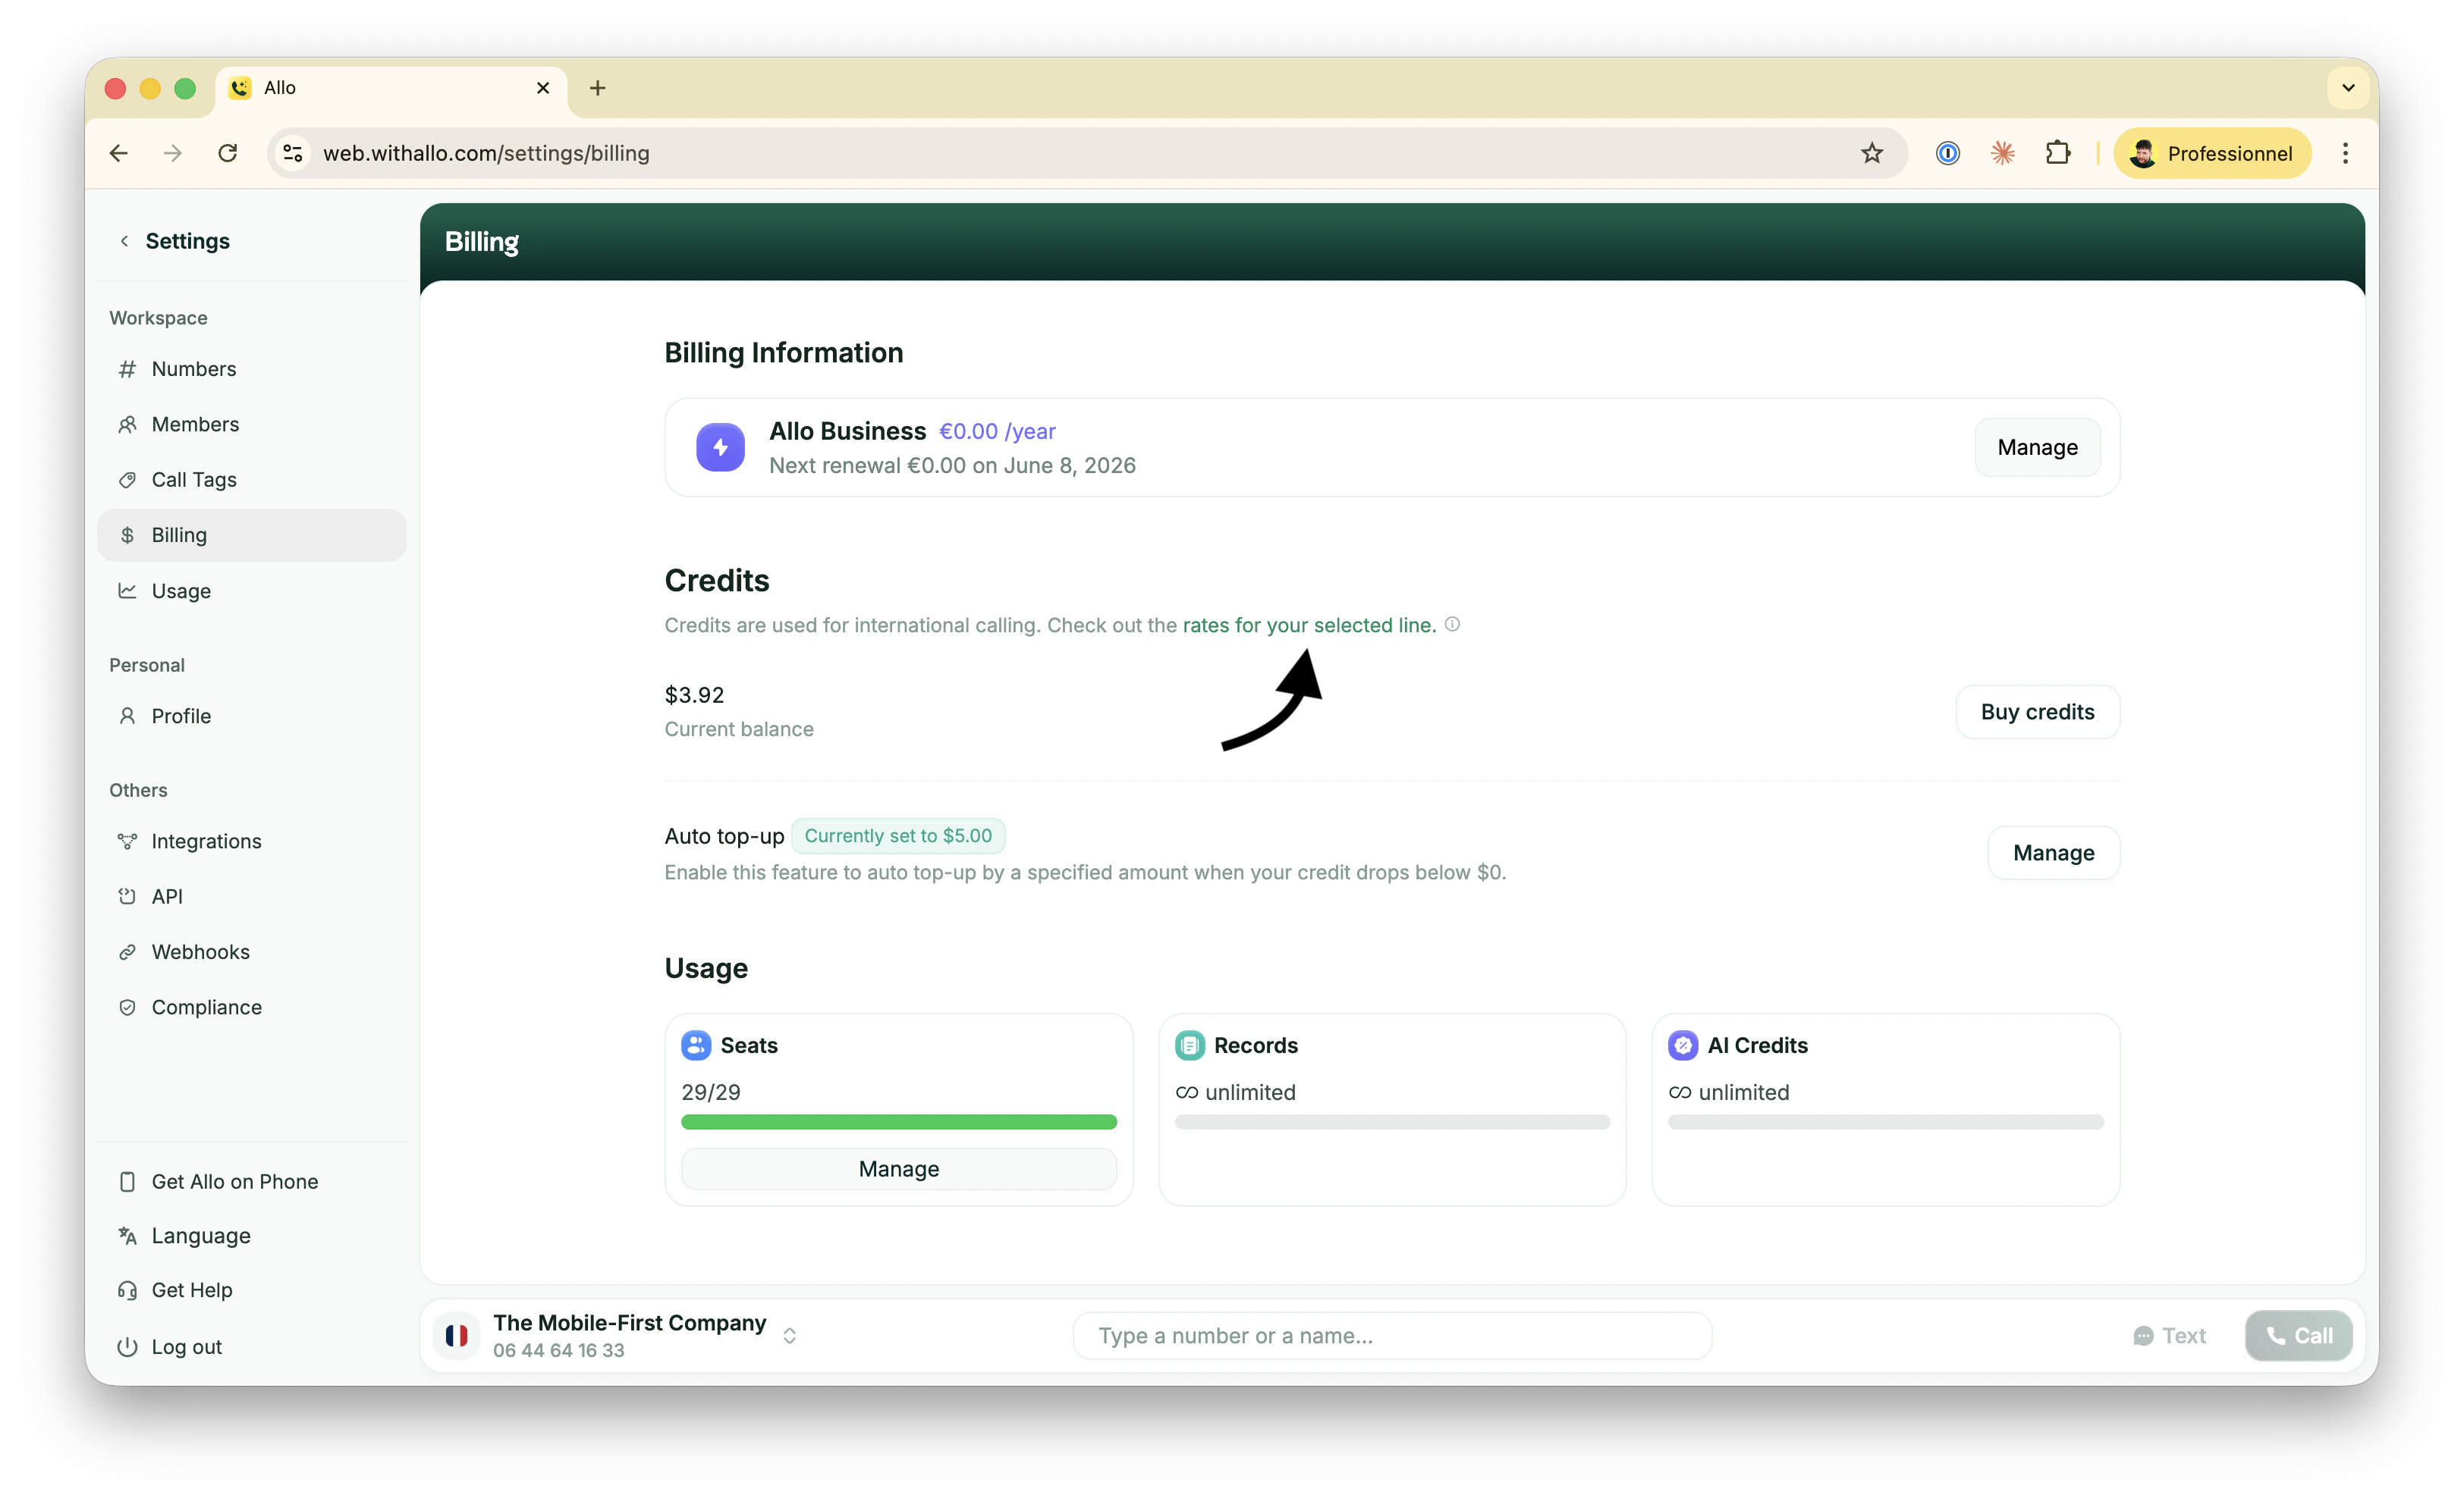Image resolution: width=2464 pixels, height=1498 pixels.
Task: Click the French flag line icon
Action: coord(457,1335)
